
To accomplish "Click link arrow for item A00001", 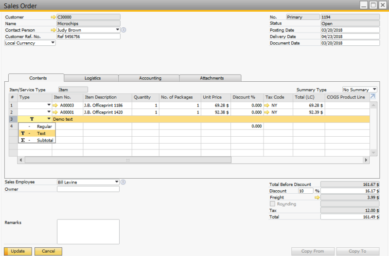I will (x=55, y=112).
